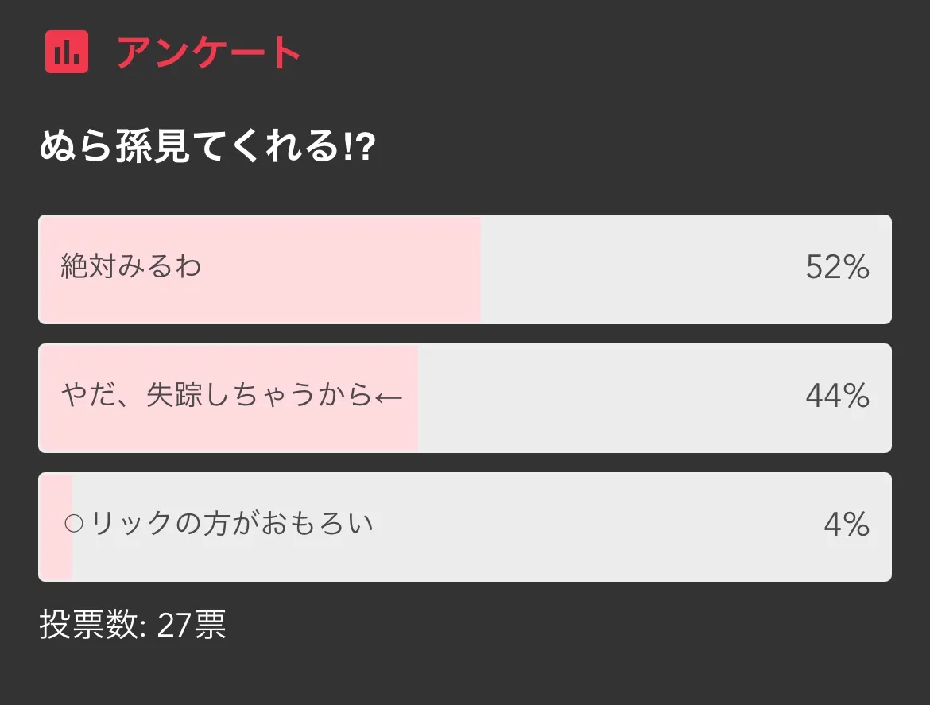The image size is (930, 705).
Task: Click the ○ circle symbol in the third option
Action: point(73,524)
